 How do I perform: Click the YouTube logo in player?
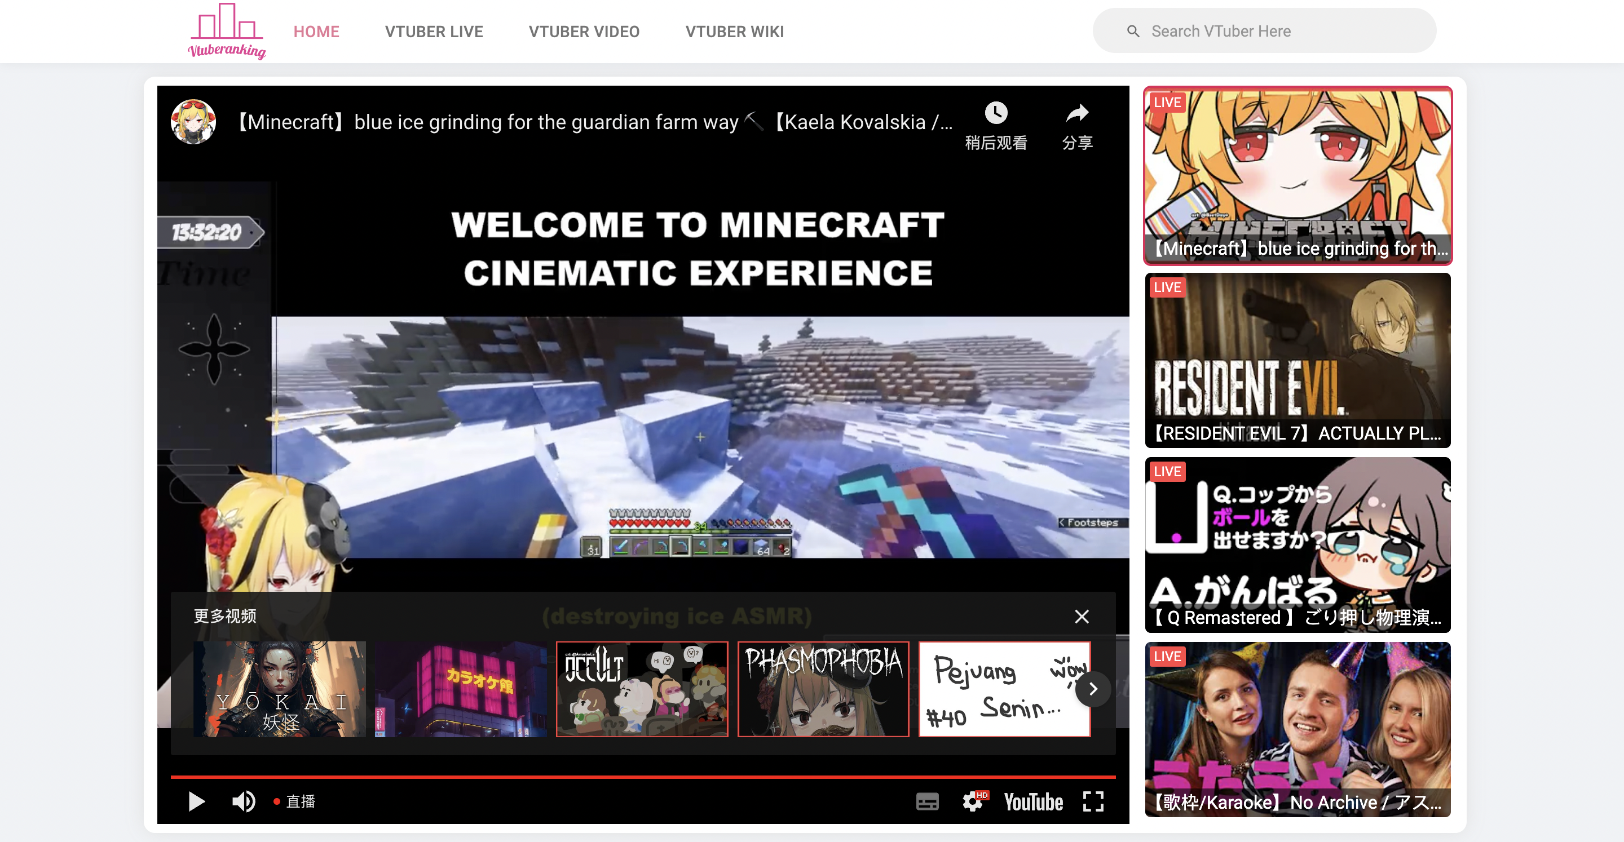(1032, 801)
